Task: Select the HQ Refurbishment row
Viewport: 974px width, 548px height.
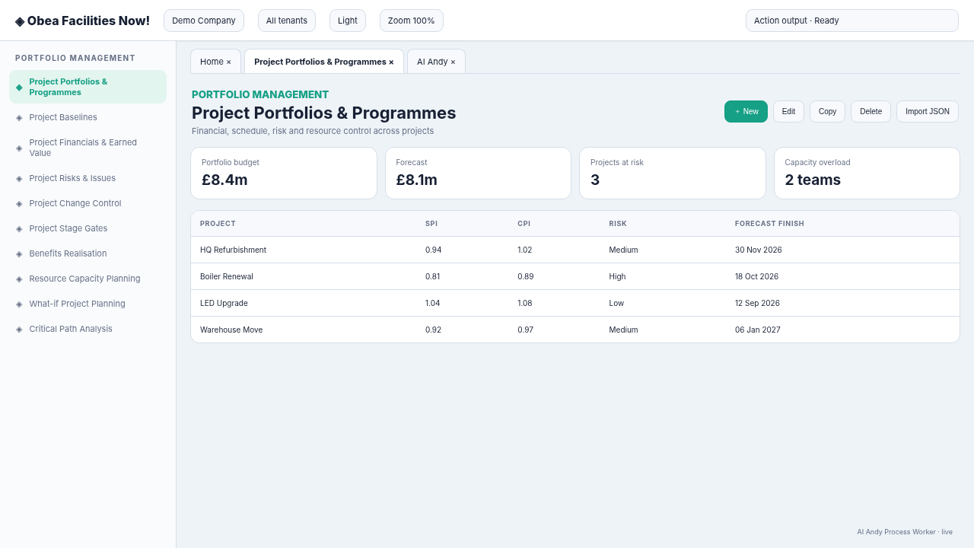Action: pyautogui.click(x=575, y=250)
